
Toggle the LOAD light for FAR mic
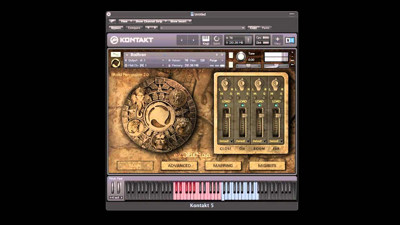pyautogui.click(x=276, y=105)
